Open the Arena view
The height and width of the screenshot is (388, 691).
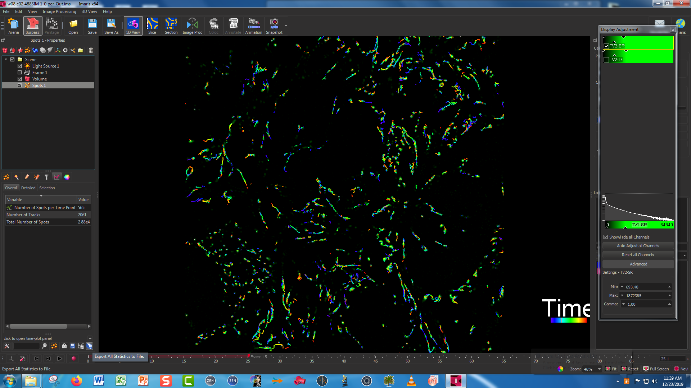point(13,26)
